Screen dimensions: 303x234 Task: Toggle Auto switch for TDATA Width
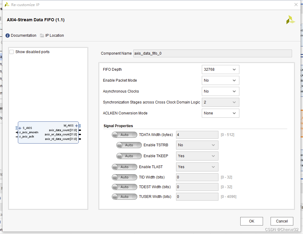(x=125, y=135)
